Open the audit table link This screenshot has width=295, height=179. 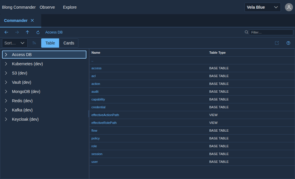(95, 92)
